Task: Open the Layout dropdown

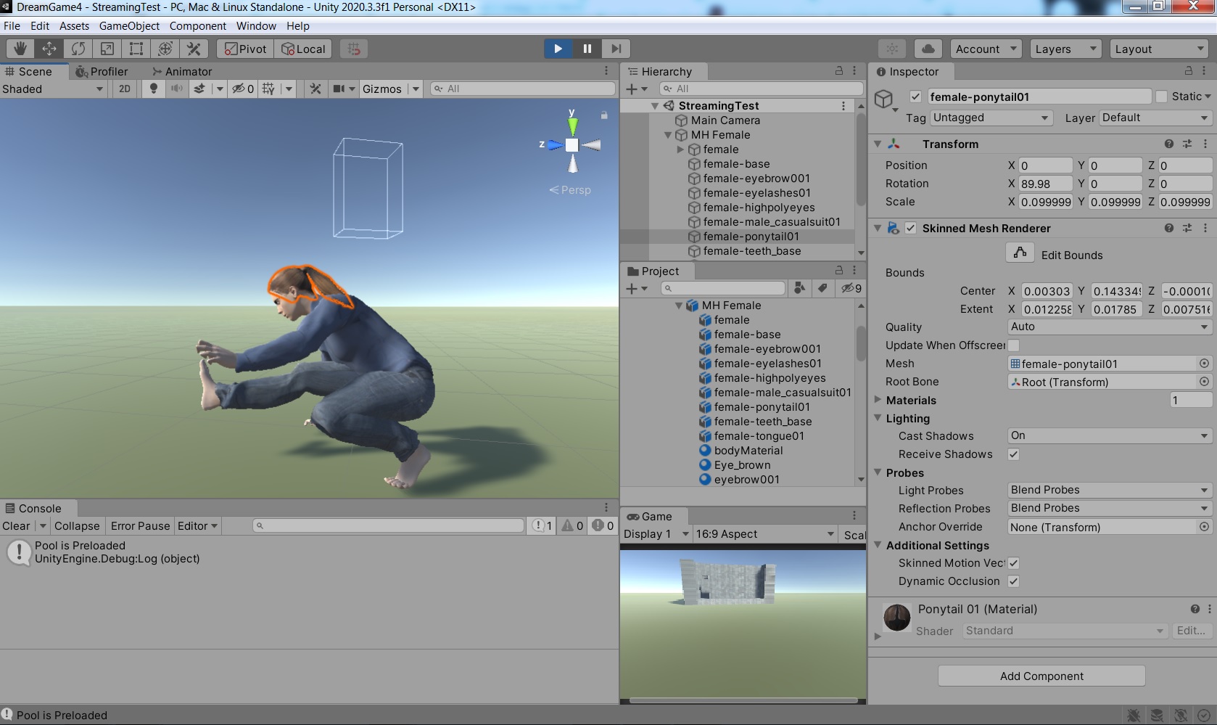Action: click(x=1159, y=49)
